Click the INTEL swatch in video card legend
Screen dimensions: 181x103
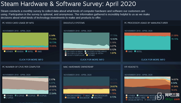point(26,51)
